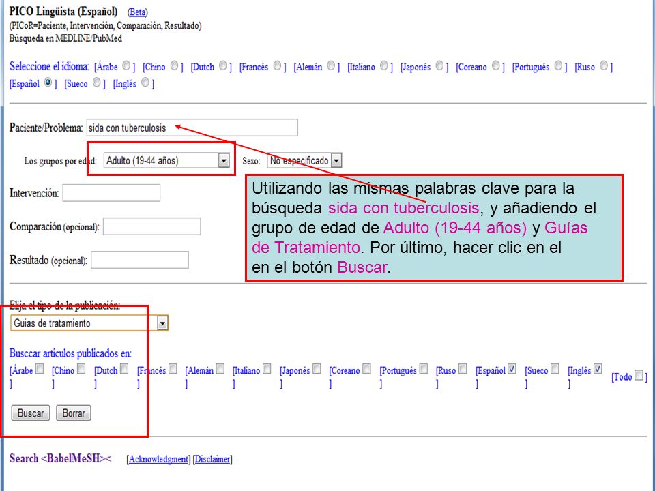655x491 pixels.
Task: Check the Sueco articles checkbox
Action: point(555,369)
